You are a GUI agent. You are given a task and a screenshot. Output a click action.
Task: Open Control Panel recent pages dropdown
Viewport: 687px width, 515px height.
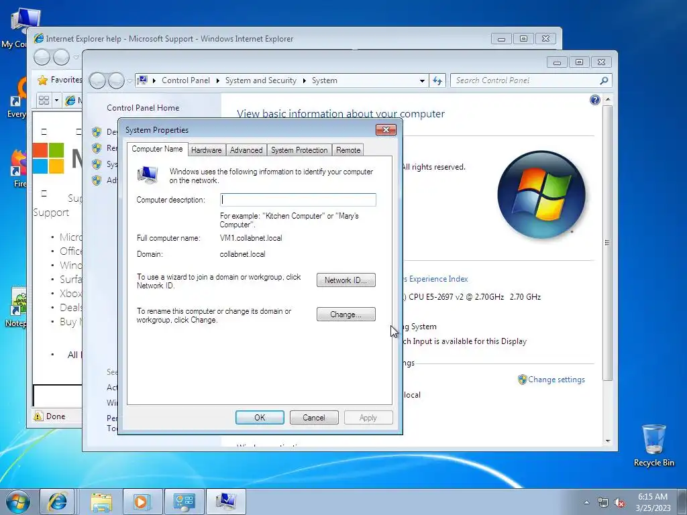(129, 81)
